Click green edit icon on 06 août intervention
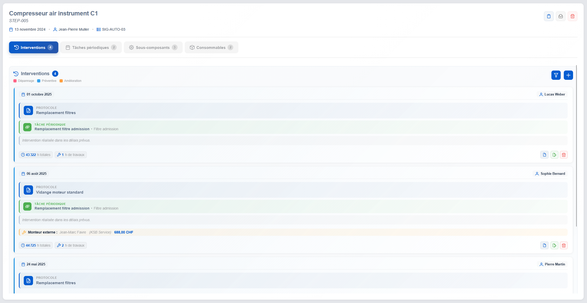The image size is (587, 303). pos(554,245)
